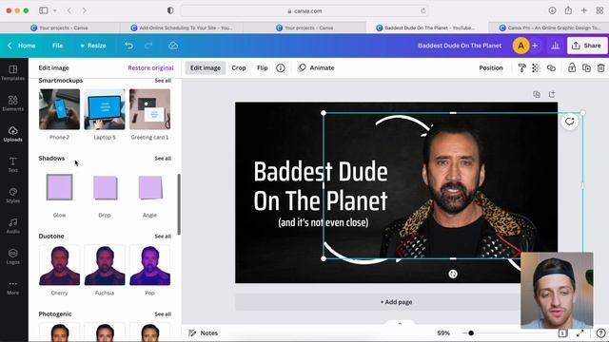
Task: Select the Greeting card 1 mockup
Action: pyautogui.click(x=150, y=109)
